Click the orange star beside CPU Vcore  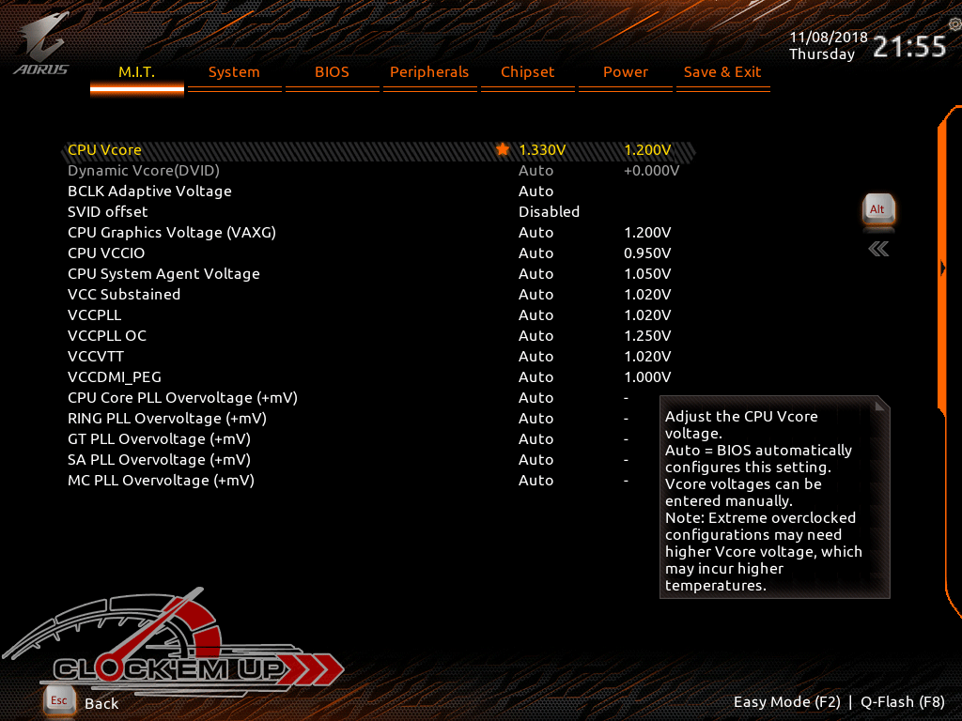point(503,149)
